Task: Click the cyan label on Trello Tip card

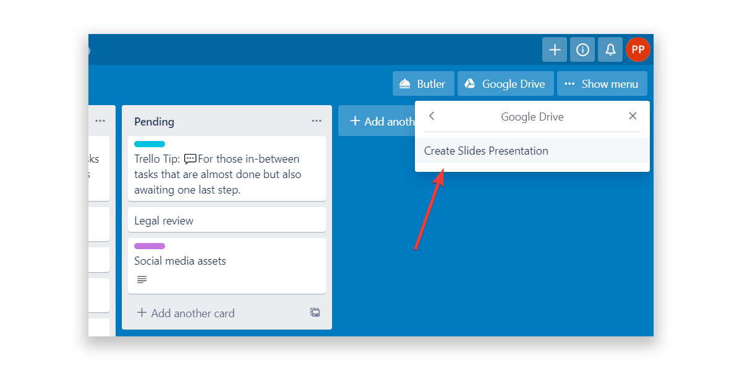Action: [x=150, y=144]
